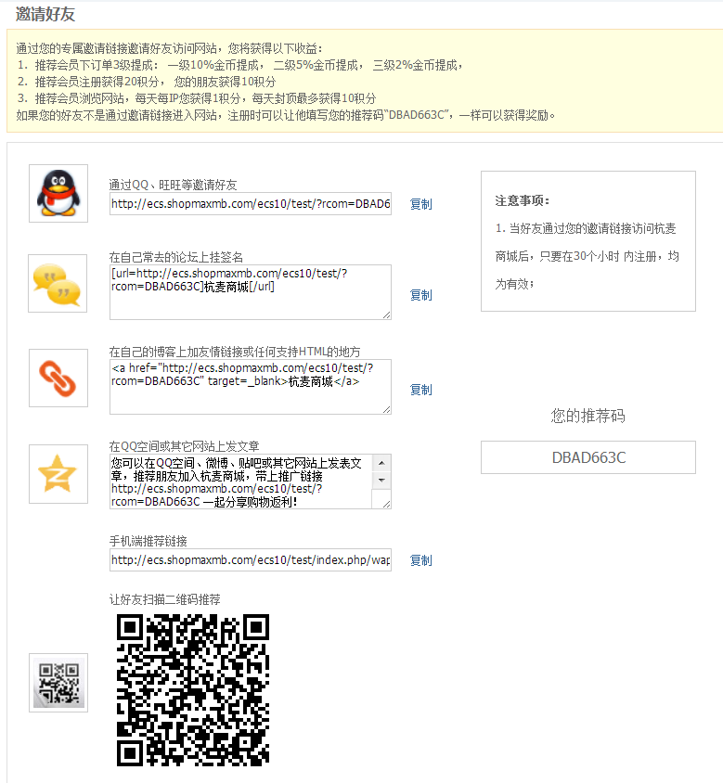The height and width of the screenshot is (783, 723).
Task: Click the 在QQ空间或其它网站上发文章 label
Action: [185, 446]
